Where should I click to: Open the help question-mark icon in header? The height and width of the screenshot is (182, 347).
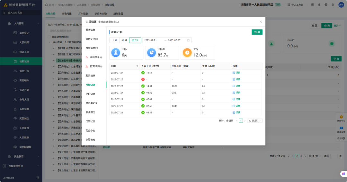click(326, 4)
